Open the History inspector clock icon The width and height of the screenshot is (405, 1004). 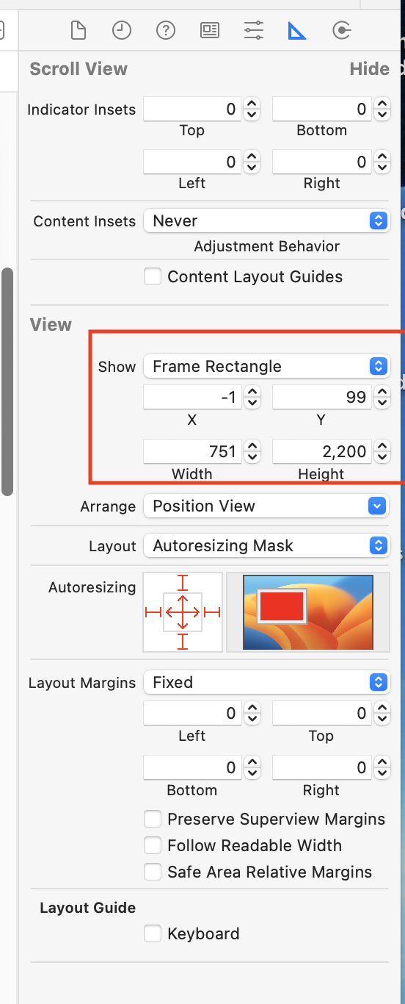point(121,30)
